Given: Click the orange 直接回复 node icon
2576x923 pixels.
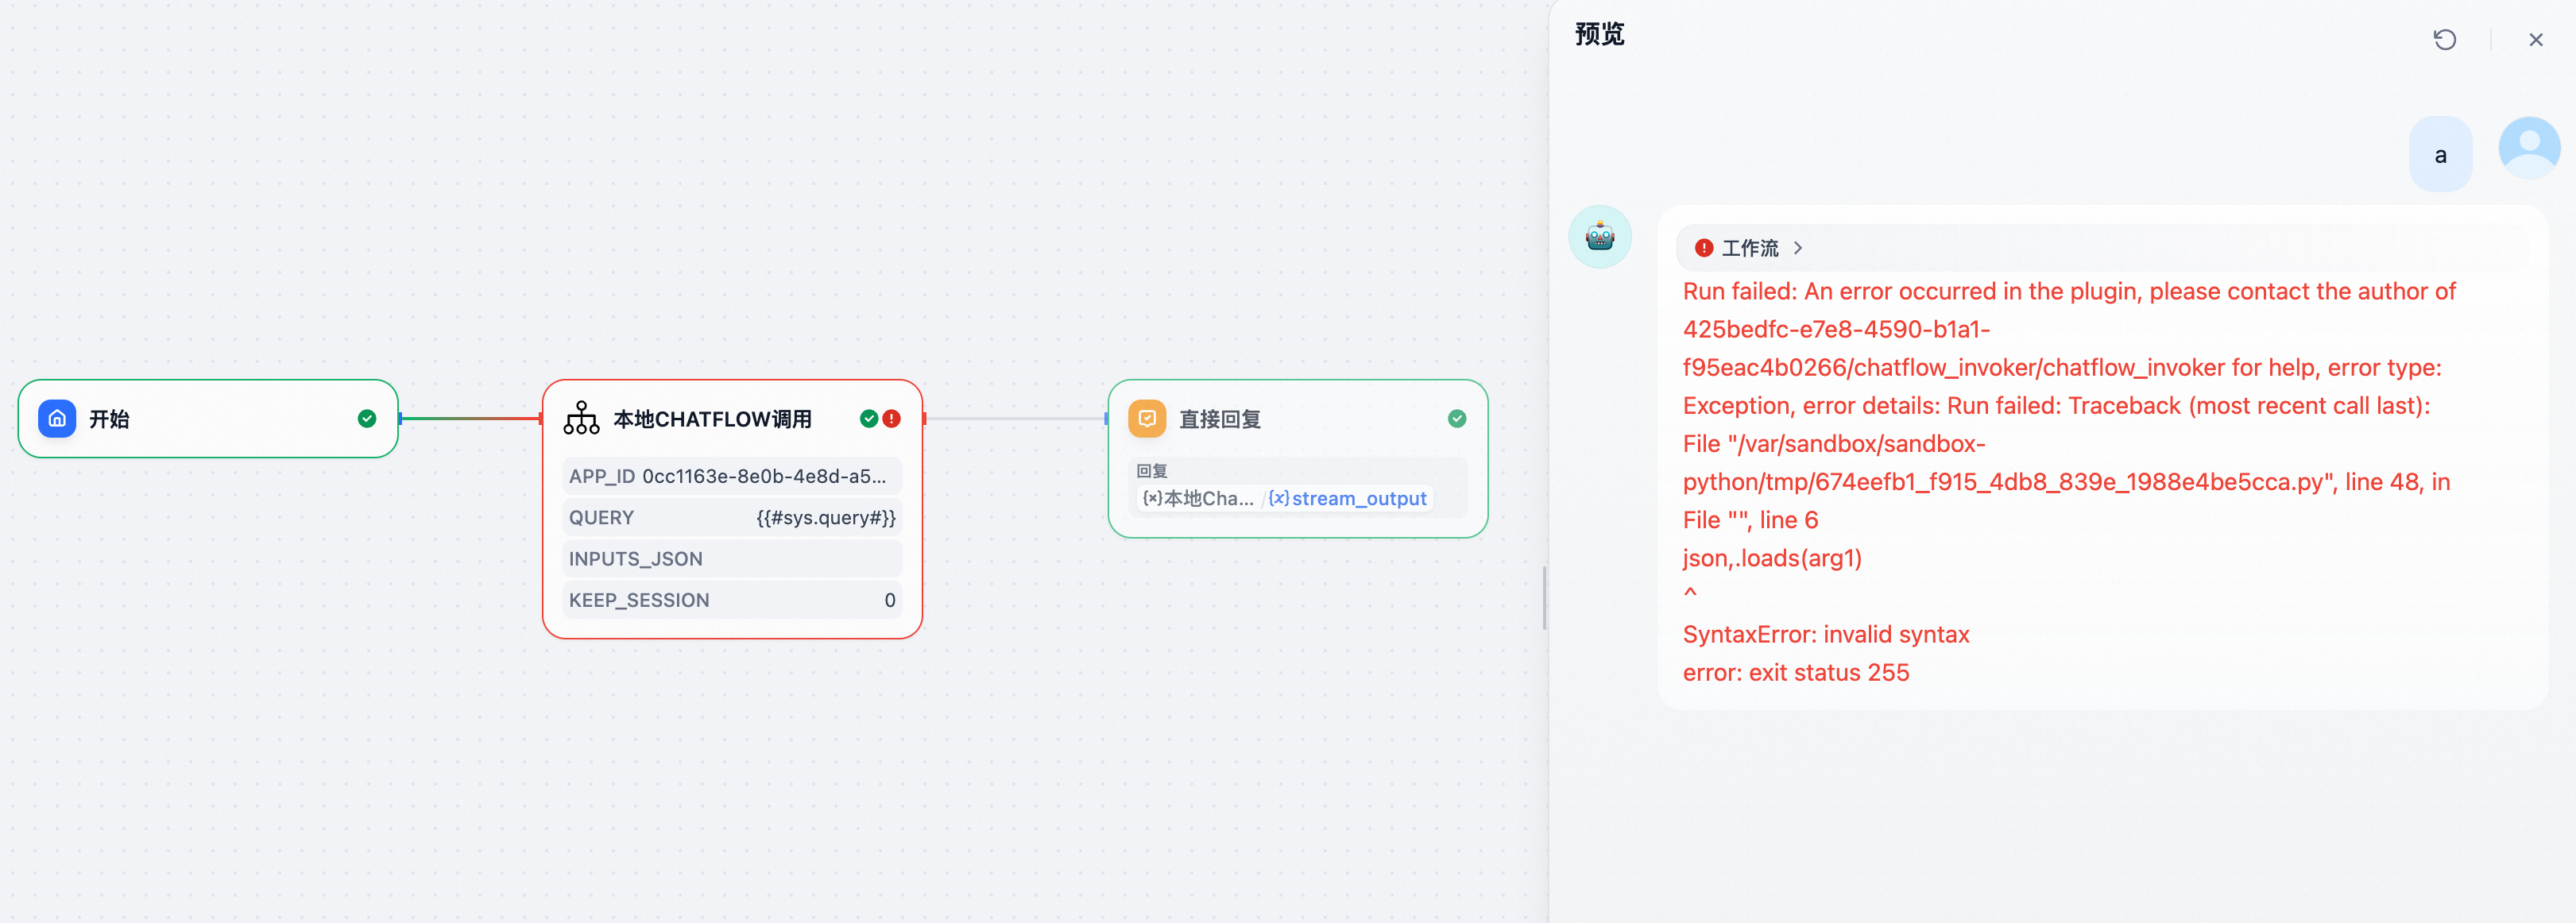Looking at the screenshot, I should (1146, 418).
